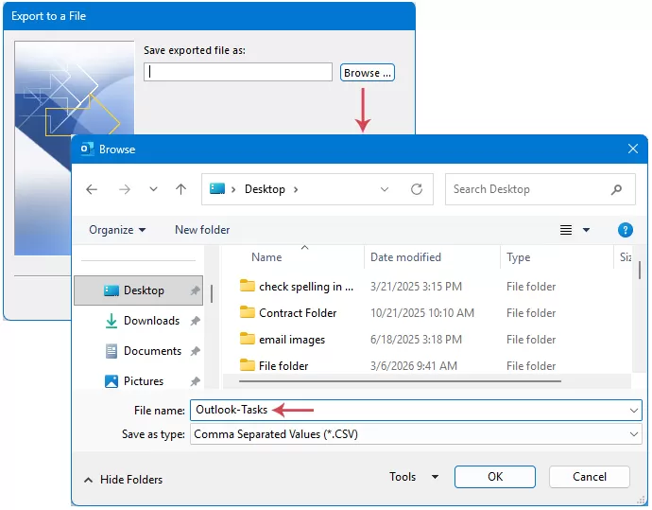The image size is (652, 510).
Task: Click date 3/21/2025 3:15 PM cell
Action: pyautogui.click(x=416, y=287)
